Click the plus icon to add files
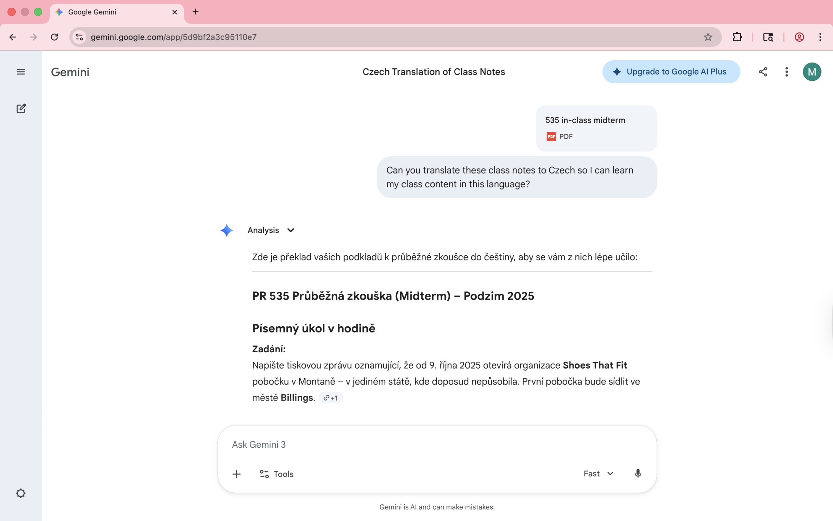Screen dimensions: 833x521 click(x=237, y=474)
